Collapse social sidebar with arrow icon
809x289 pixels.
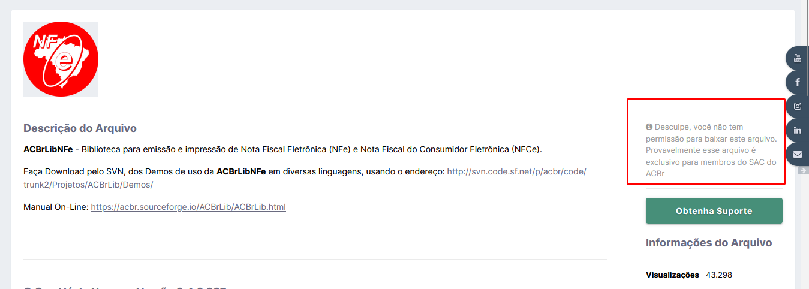804,171
